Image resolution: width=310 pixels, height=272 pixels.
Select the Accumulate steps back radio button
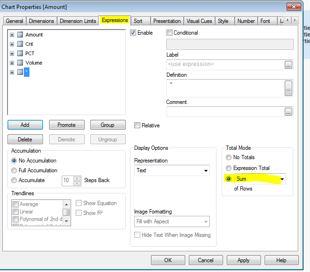coord(14,180)
